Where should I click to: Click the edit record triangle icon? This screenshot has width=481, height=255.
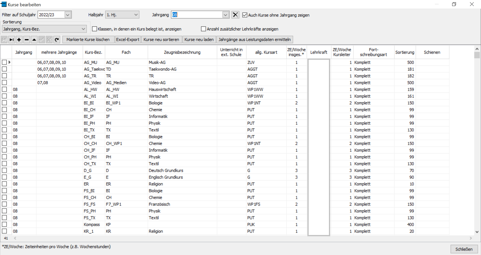(x=34, y=39)
